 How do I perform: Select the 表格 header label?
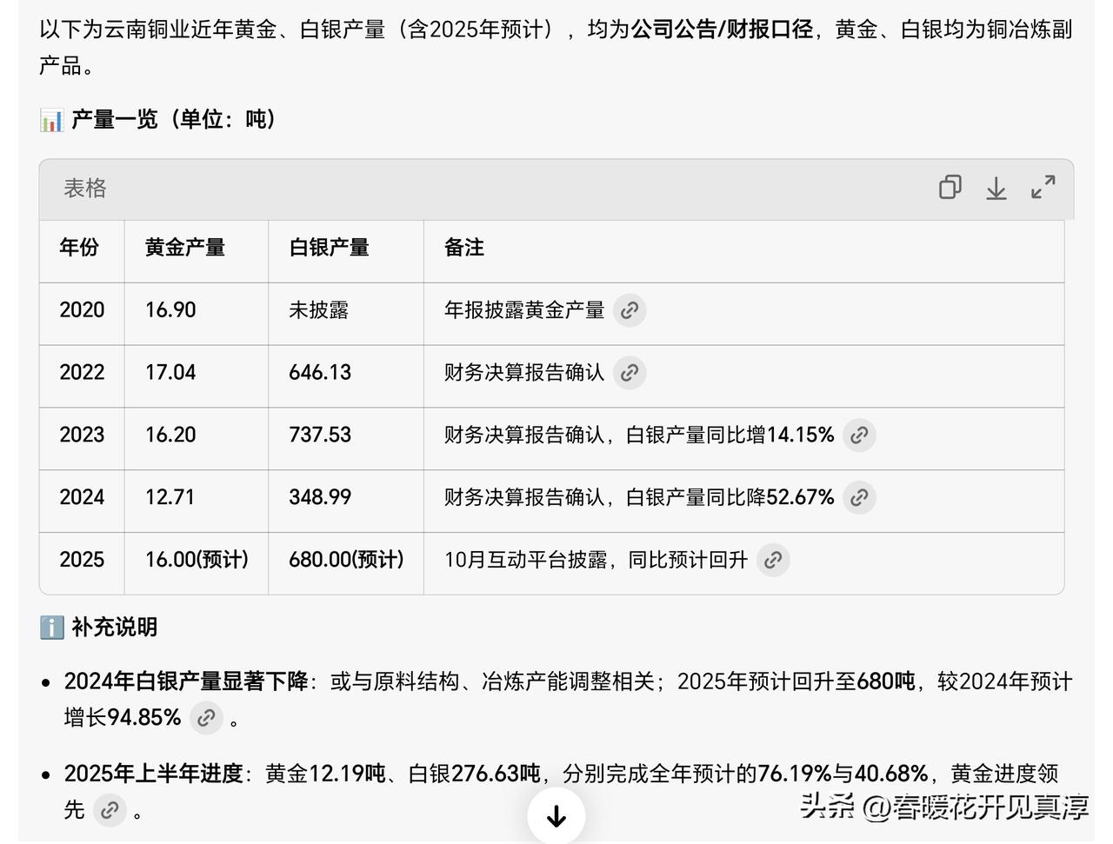pyautogui.click(x=84, y=189)
